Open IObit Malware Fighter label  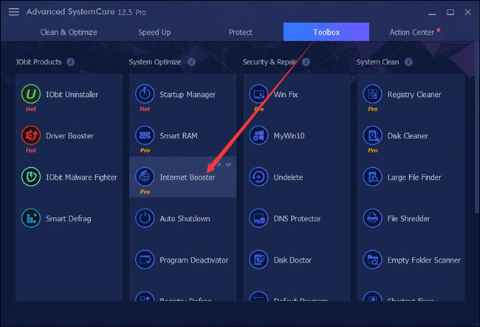pyautogui.click(x=81, y=178)
